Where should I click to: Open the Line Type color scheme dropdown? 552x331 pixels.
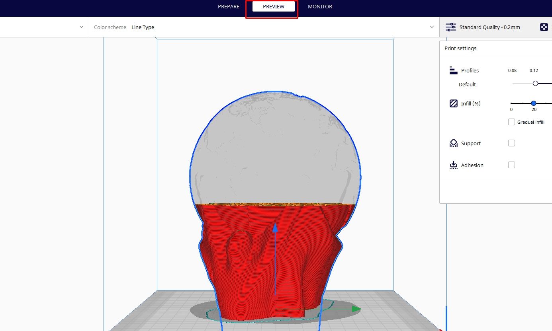point(432,27)
